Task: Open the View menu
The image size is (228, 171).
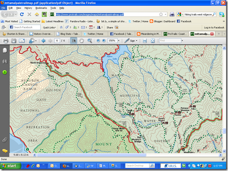Action: (x=18, y=8)
